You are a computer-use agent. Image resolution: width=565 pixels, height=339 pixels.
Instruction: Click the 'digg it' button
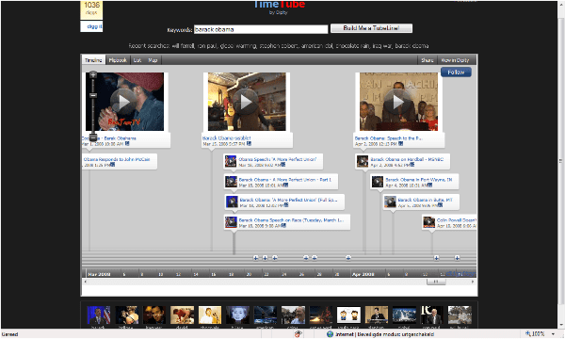click(x=91, y=26)
